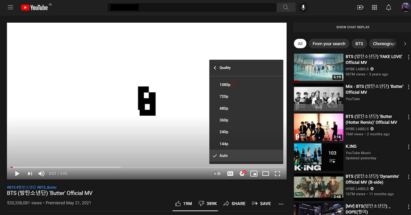Skip to the next video
Screen dimensions: 411x215
[x=30, y=173]
